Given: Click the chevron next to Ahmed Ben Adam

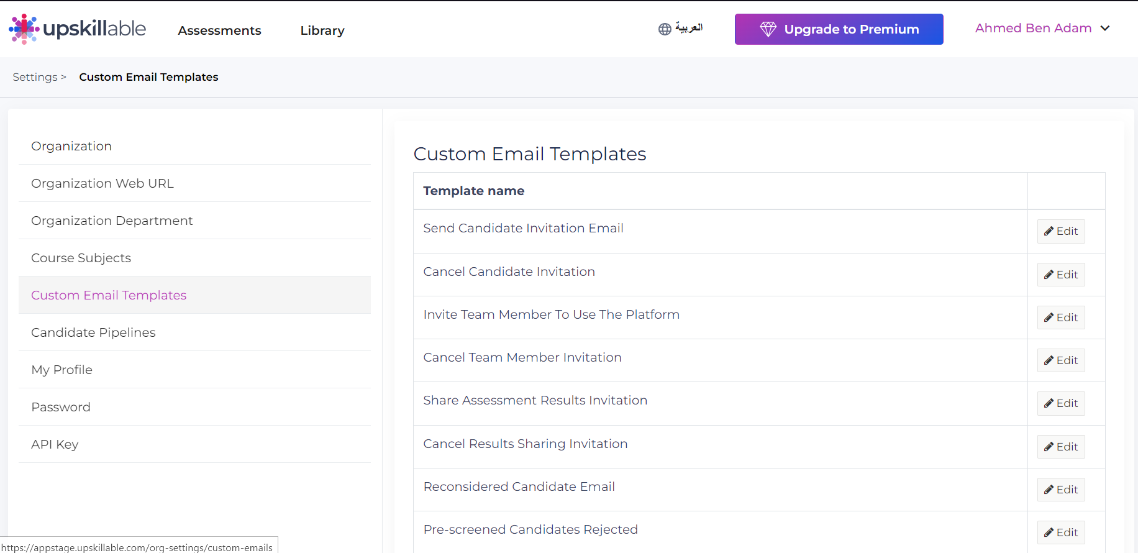Looking at the screenshot, I should (1105, 28).
